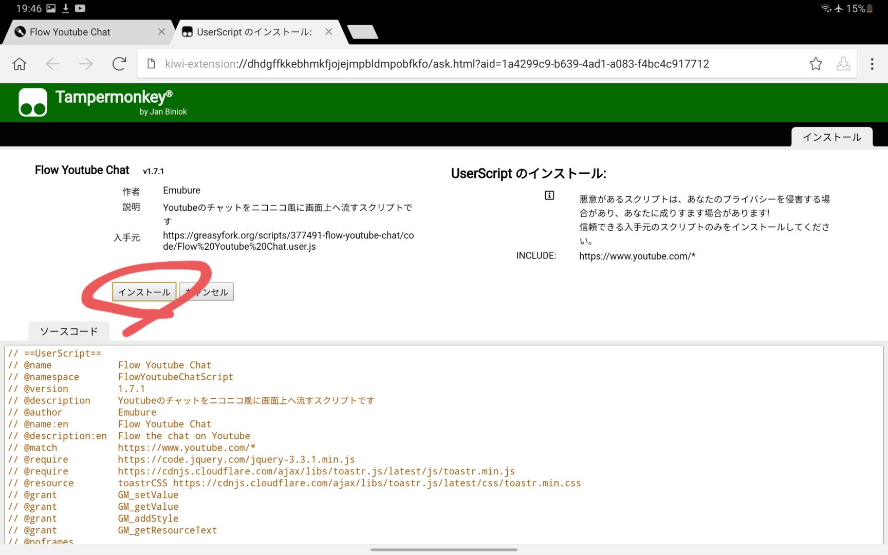Image resolution: width=888 pixels, height=555 pixels.
Task: Click the GM_addStyle grant line
Action: tap(94, 519)
